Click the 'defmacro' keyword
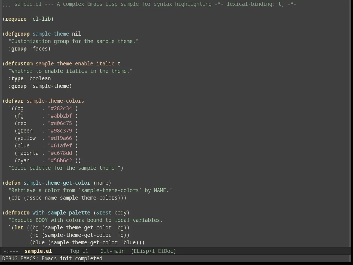This screenshot has height=265, width=353. click(17, 213)
